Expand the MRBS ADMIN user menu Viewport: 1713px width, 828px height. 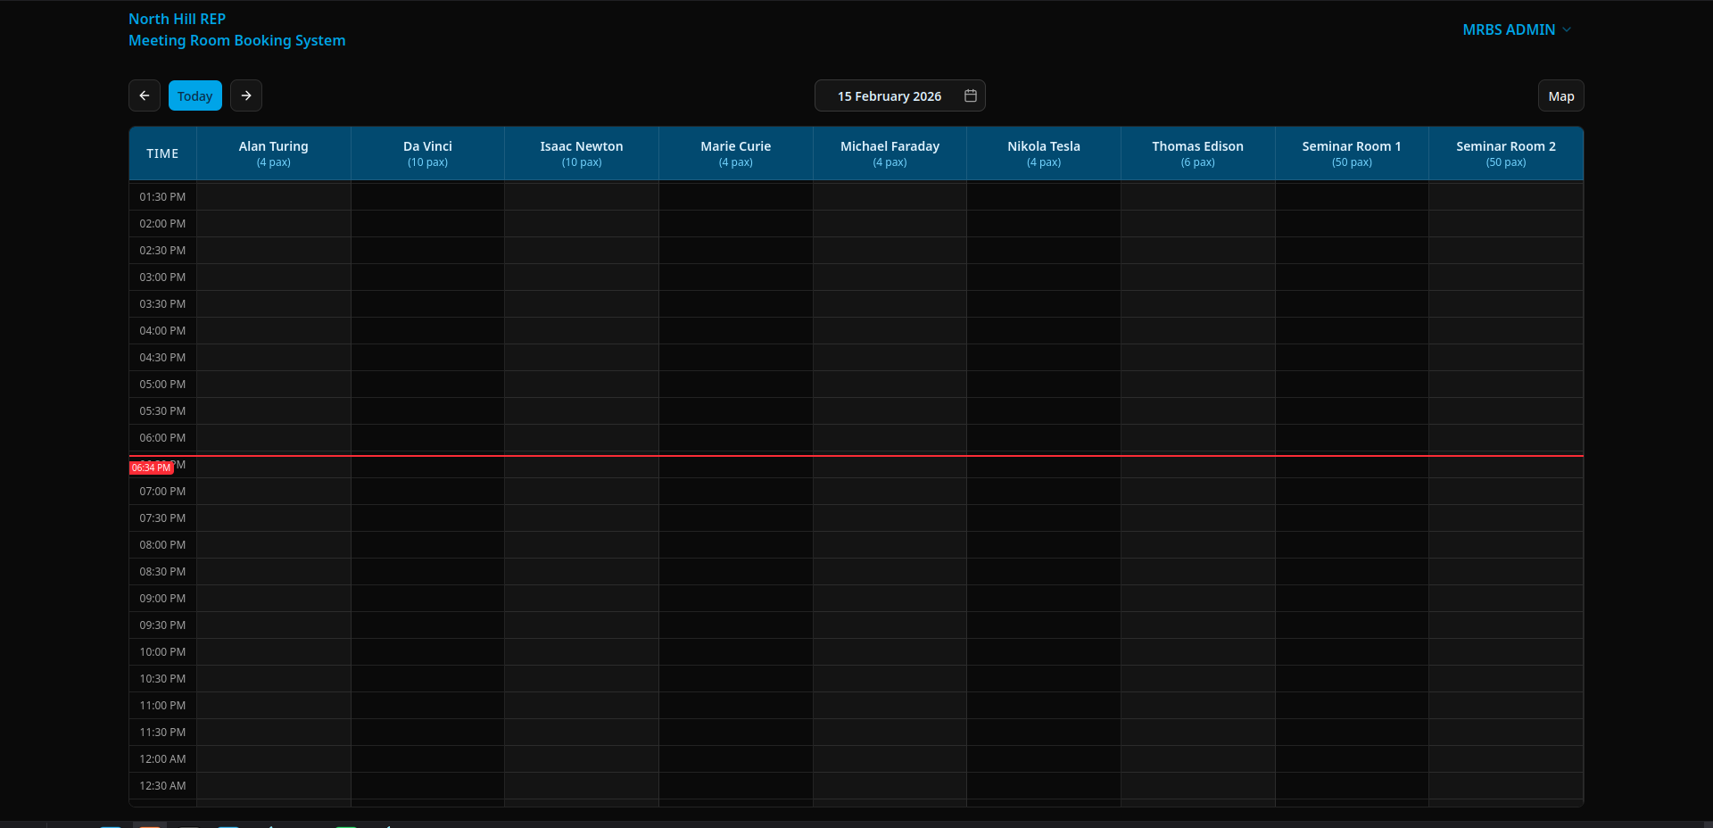(1516, 29)
